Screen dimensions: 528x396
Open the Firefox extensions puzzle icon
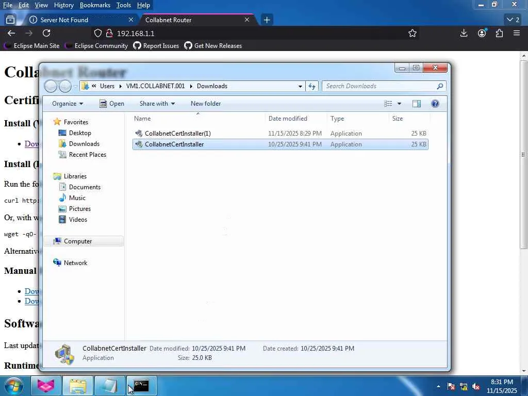tap(499, 33)
